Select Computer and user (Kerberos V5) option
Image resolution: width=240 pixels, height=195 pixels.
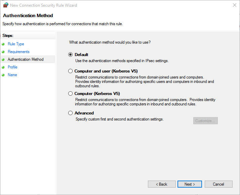pyautogui.click(x=70, y=71)
